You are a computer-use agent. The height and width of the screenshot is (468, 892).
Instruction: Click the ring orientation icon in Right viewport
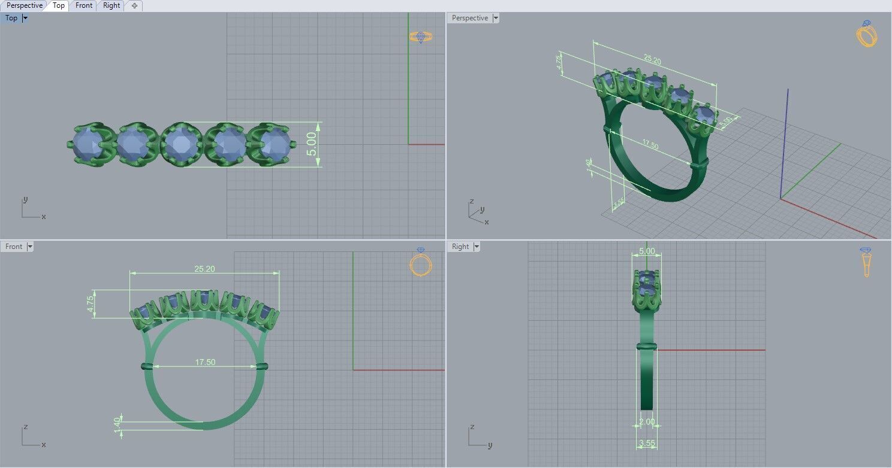coord(866,262)
